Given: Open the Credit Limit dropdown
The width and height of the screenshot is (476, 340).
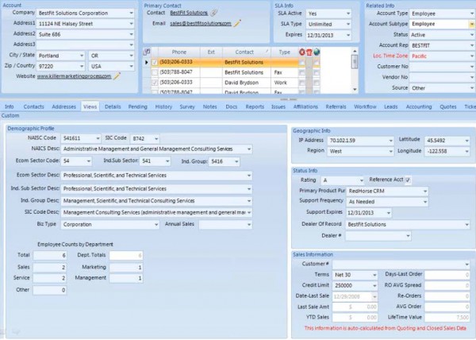Looking at the screenshot, I should pyautogui.click(x=374, y=286).
